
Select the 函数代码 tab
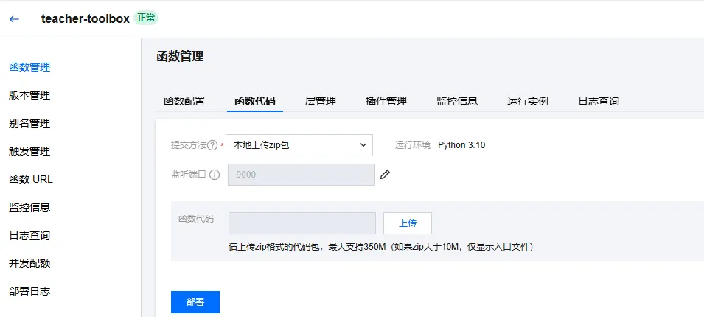(254, 101)
